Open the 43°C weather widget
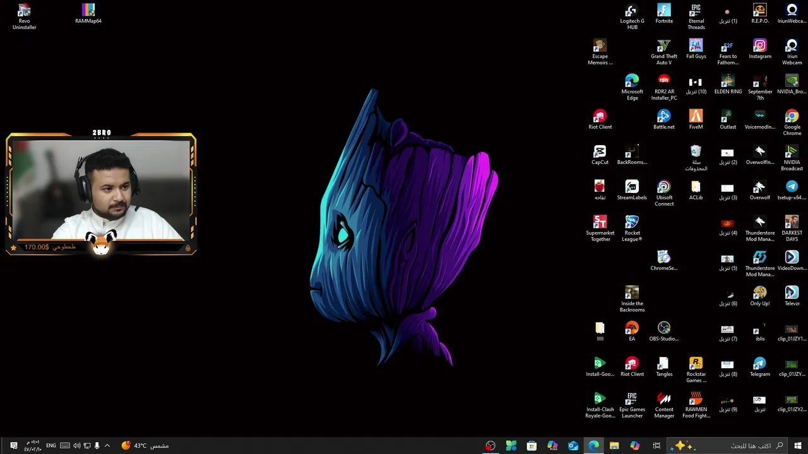Viewport: 808px width, 454px height. [145, 446]
